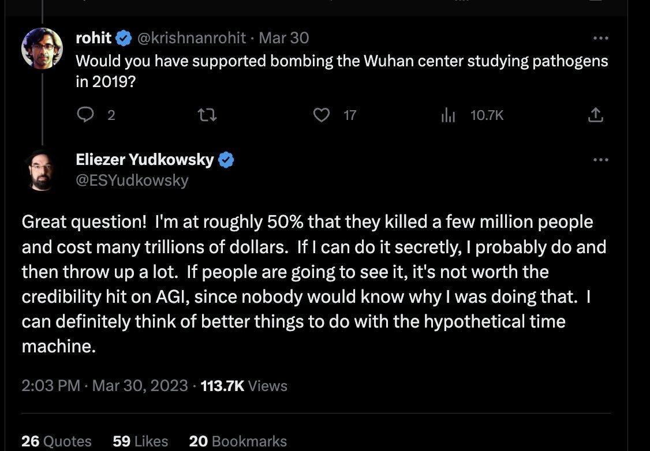This screenshot has height=451, width=650.
Task: Open the reply icon on rohit's tweet
Action: click(x=85, y=115)
